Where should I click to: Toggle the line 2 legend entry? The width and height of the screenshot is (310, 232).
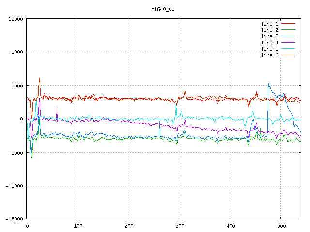(269, 30)
